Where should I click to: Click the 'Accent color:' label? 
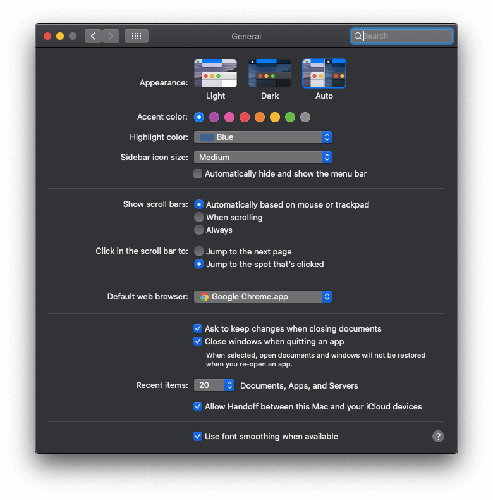coord(162,117)
